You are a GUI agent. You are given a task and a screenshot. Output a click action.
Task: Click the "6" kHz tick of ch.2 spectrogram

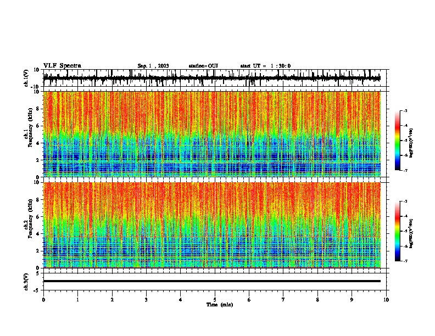(38, 217)
